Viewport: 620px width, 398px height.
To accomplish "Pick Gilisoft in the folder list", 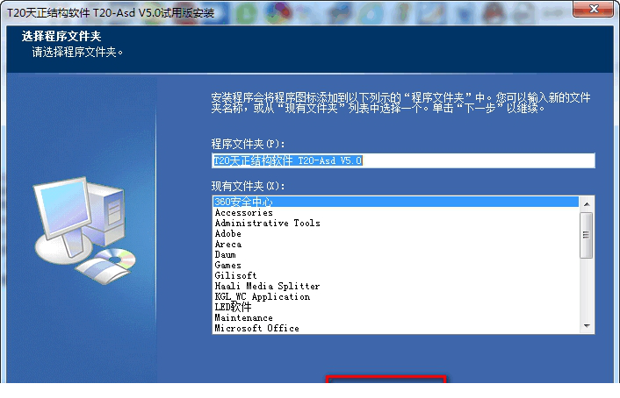I will coord(396,275).
